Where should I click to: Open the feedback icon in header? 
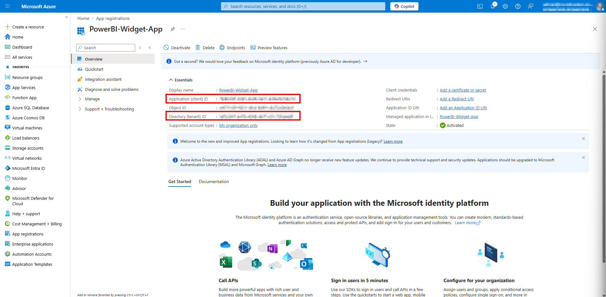(530, 6)
